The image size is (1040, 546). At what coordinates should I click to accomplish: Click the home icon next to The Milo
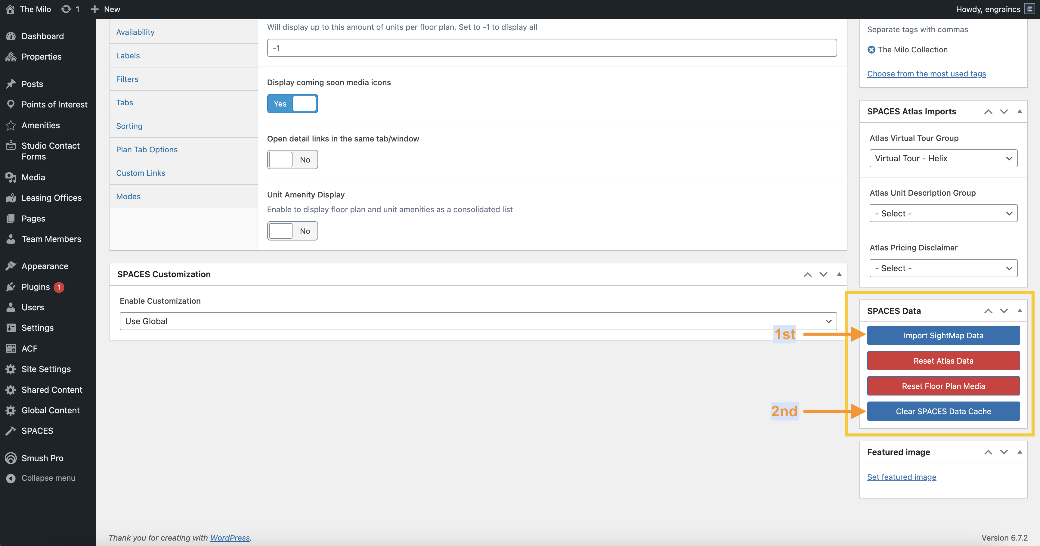click(x=11, y=9)
